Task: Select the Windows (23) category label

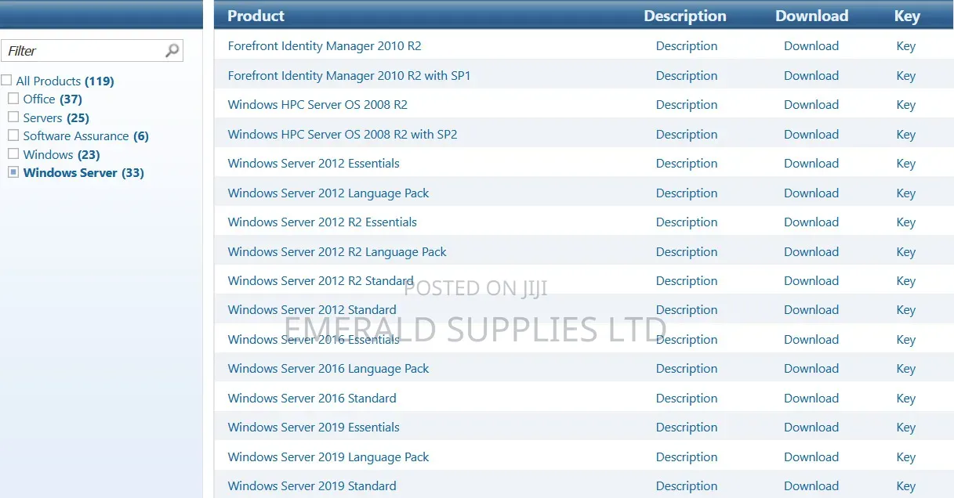Action: click(62, 155)
